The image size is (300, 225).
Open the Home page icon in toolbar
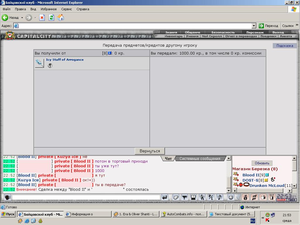click(x=61, y=18)
